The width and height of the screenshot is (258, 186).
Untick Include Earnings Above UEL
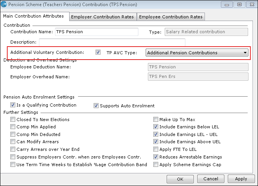(x=156, y=142)
